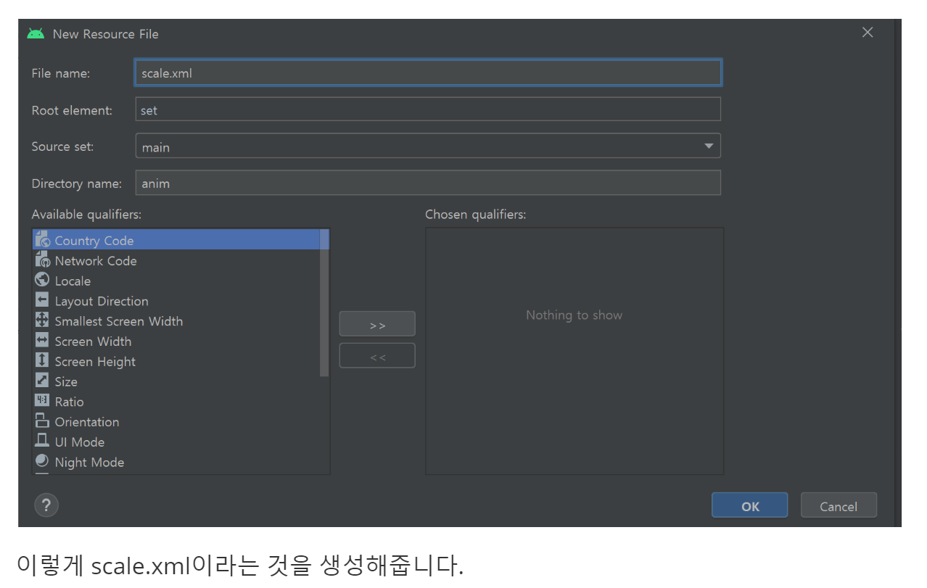The image size is (927, 588).
Task: Click the Screen Height icon
Action: pos(42,360)
